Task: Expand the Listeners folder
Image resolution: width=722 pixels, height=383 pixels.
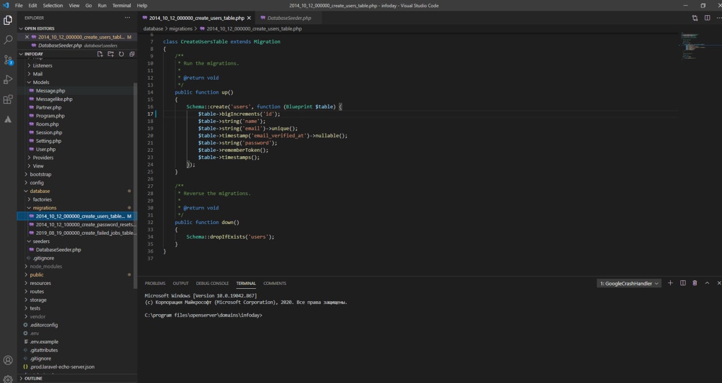Action: [x=42, y=65]
